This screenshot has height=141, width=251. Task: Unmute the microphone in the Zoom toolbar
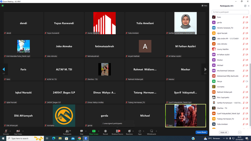[6, 131]
